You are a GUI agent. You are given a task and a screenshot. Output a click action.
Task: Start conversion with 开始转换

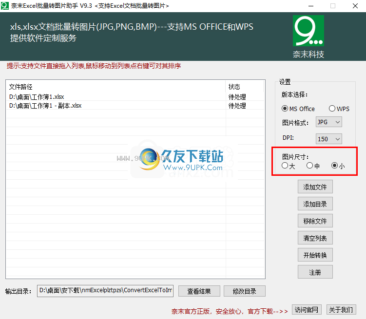coord(315,255)
